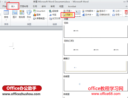Viewport: 128px width, 98px height.
Task: Collapse the ribbon with the caret button
Action: point(126,6)
